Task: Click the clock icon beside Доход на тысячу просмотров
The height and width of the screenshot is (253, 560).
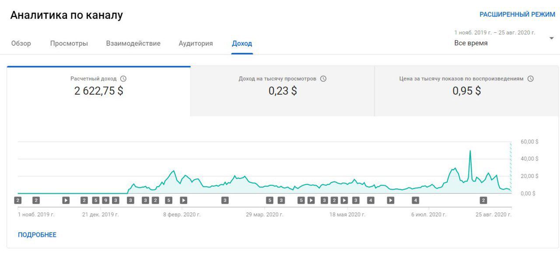Action: (x=323, y=79)
